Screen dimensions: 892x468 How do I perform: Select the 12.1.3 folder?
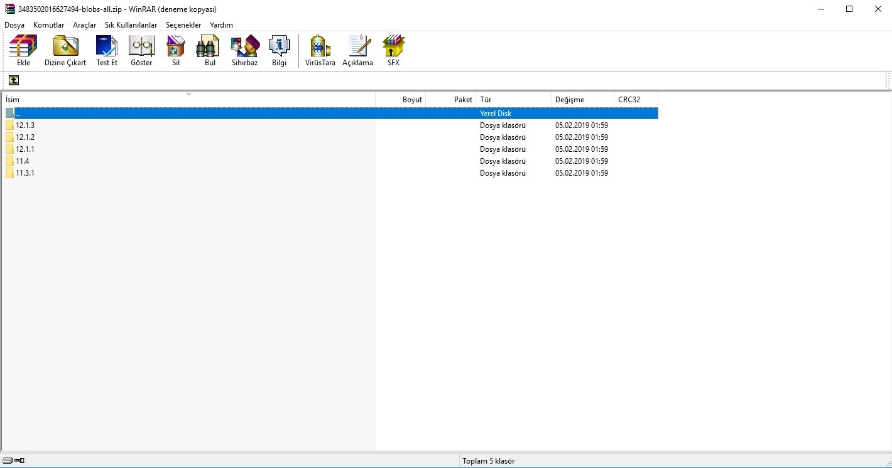coord(25,125)
